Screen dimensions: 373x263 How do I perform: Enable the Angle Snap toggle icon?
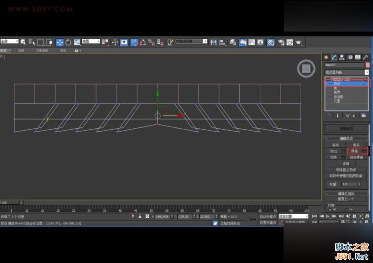(143, 42)
